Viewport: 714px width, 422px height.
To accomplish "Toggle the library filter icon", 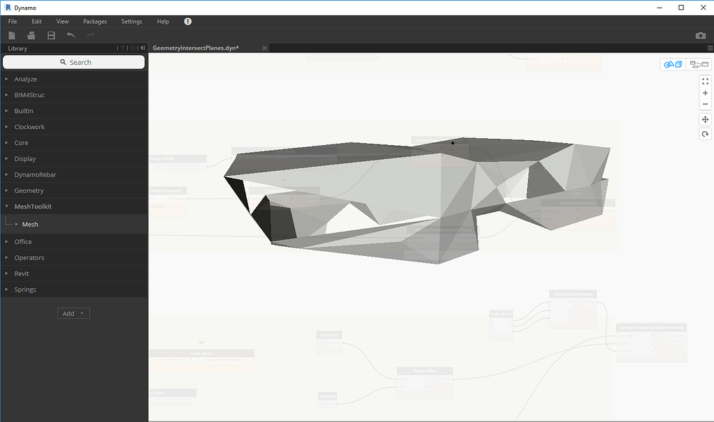I will click(123, 47).
